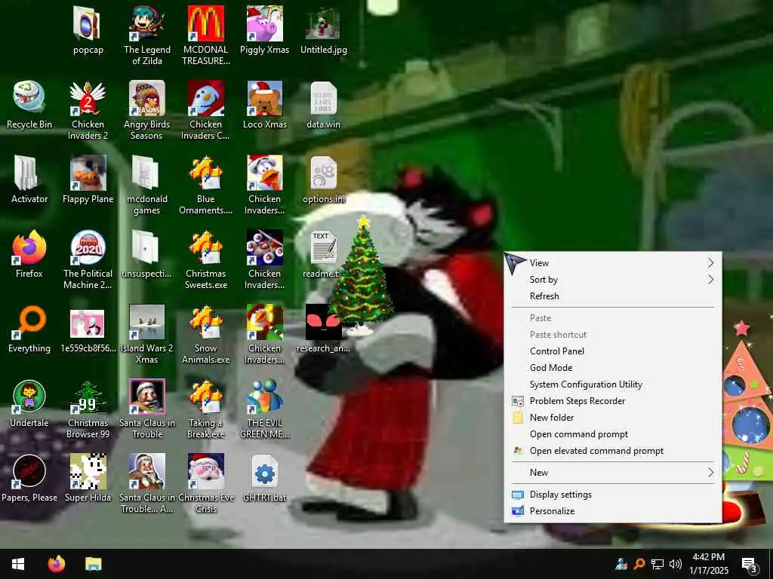
Task: Select the Piggly Xmas game icon
Action: tap(265, 23)
